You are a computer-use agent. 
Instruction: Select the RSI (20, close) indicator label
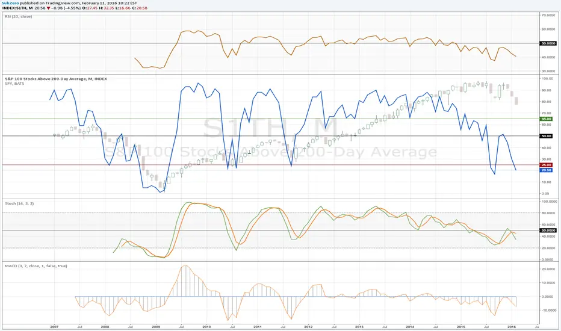click(18, 16)
